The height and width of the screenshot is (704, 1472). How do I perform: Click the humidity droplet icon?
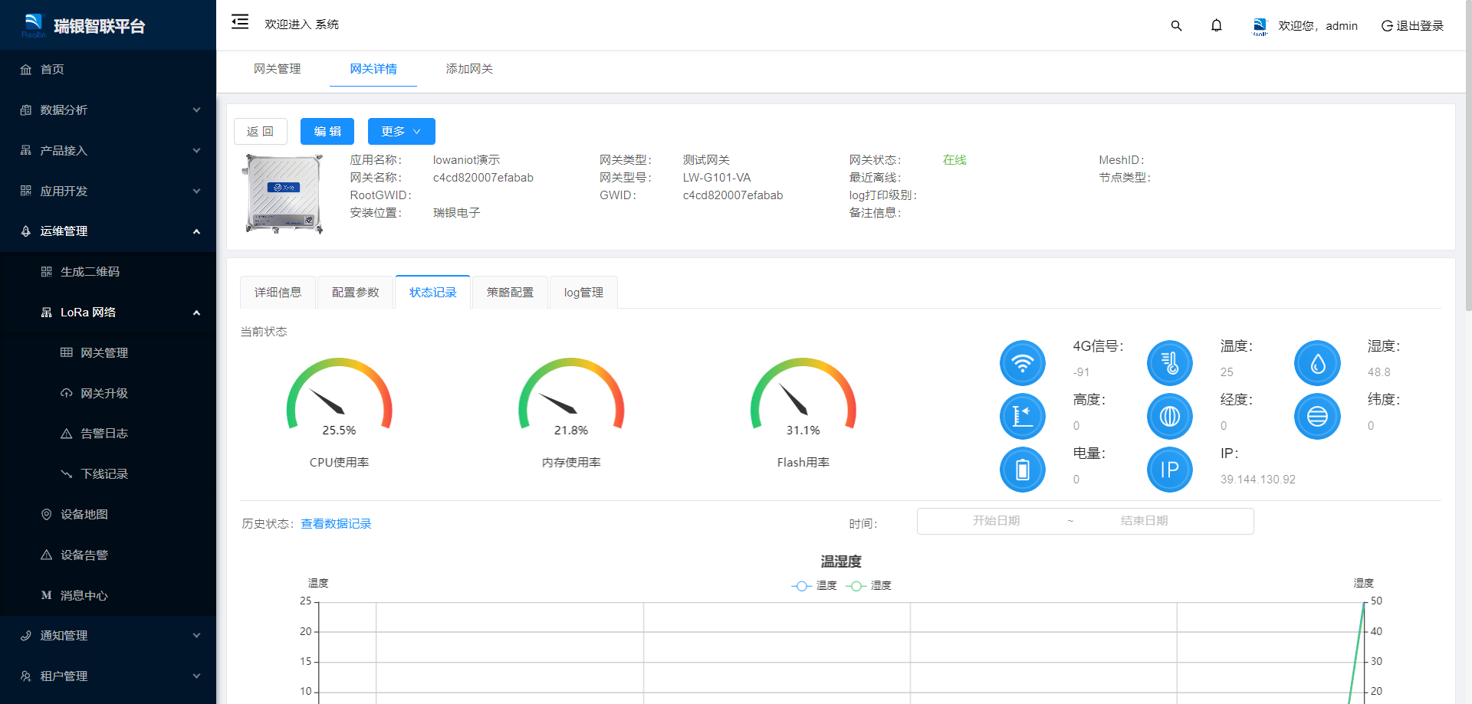click(x=1317, y=362)
